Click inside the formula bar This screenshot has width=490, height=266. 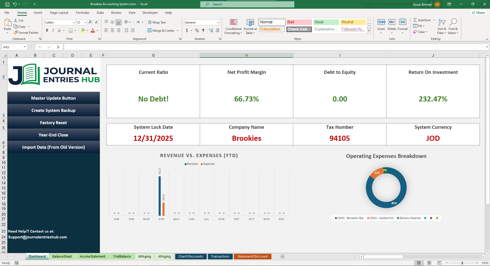(x=273, y=47)
